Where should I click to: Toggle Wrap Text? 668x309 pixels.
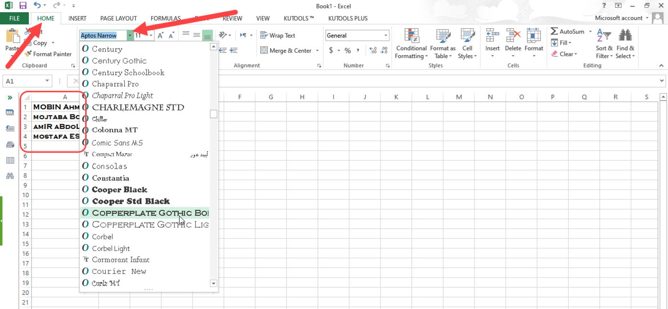coord(278,35)
